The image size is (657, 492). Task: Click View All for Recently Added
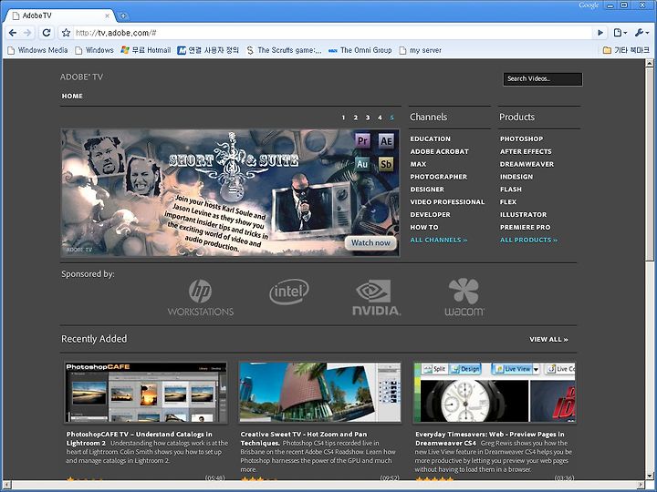[548, 339]
